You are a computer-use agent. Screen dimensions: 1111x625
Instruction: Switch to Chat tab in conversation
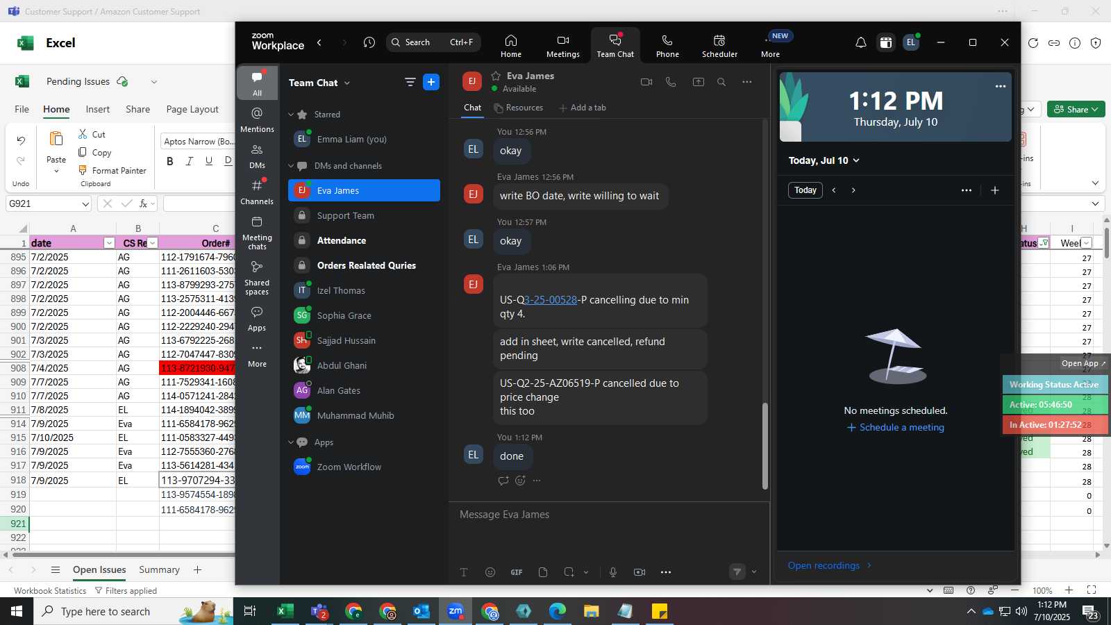473,108
